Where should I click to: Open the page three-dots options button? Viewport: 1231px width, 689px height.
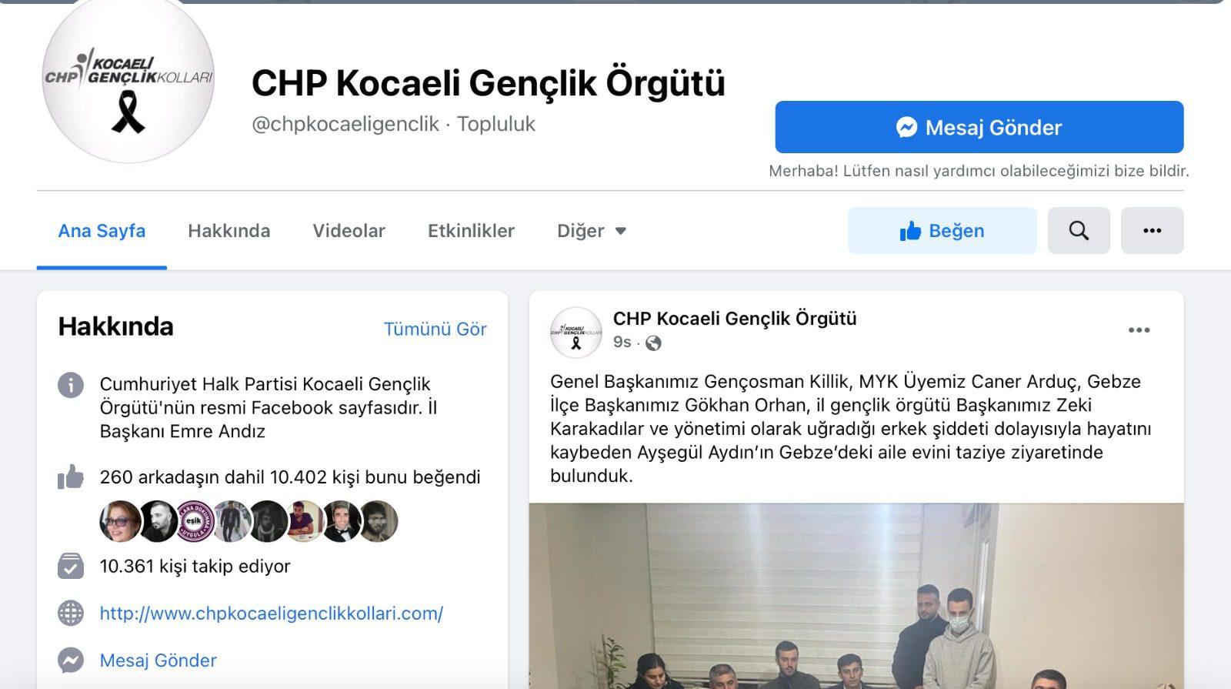pos(1152,230)
